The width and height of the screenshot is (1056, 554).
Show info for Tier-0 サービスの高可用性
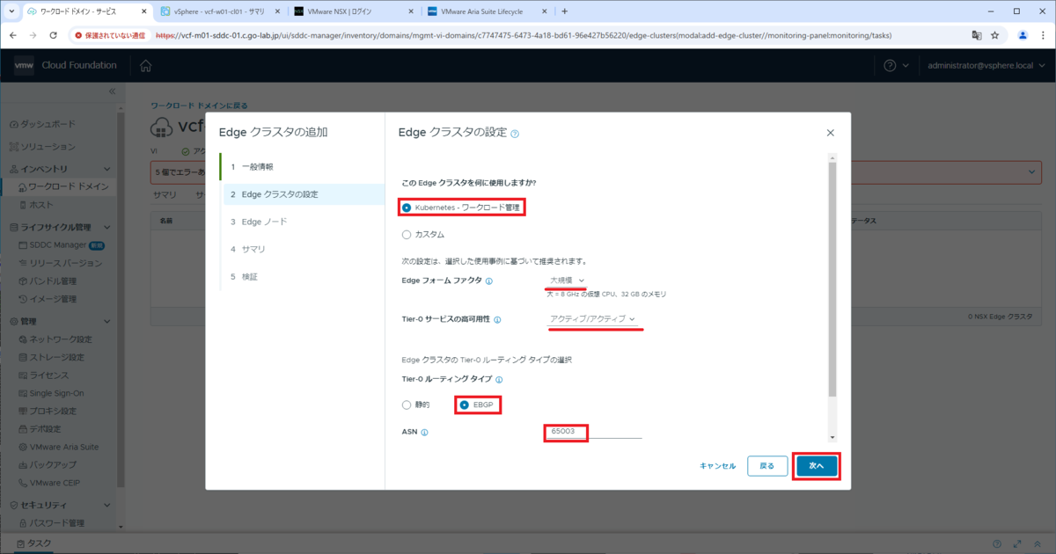coord(497,319)
